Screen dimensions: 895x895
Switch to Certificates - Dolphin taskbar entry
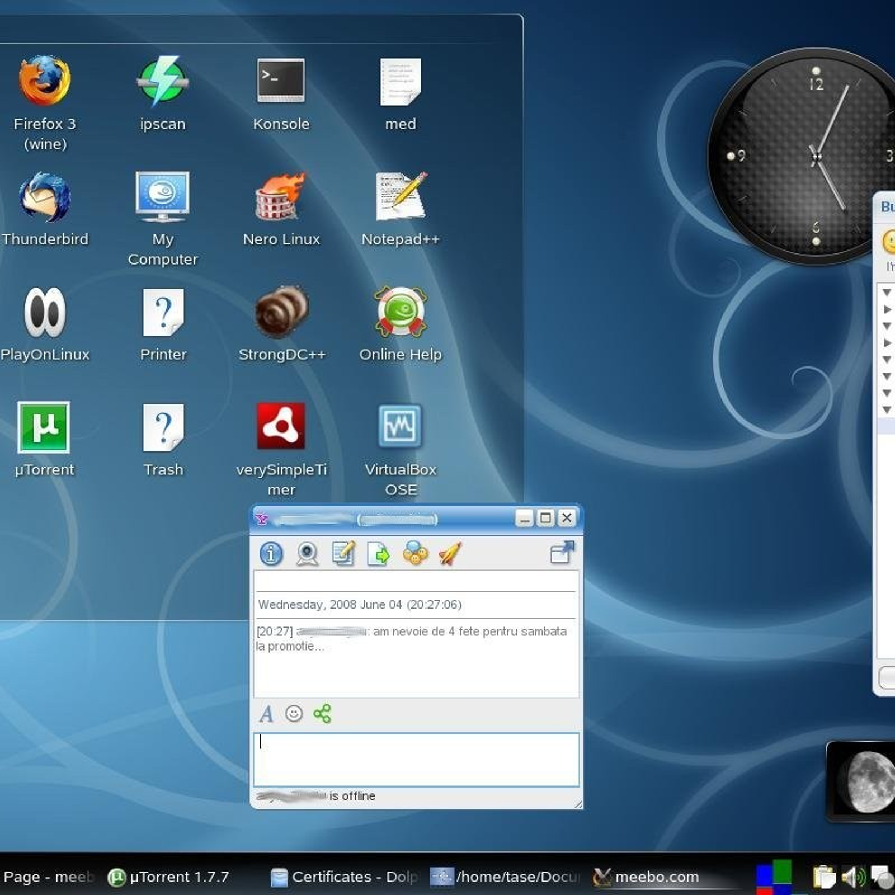(345, 877)
